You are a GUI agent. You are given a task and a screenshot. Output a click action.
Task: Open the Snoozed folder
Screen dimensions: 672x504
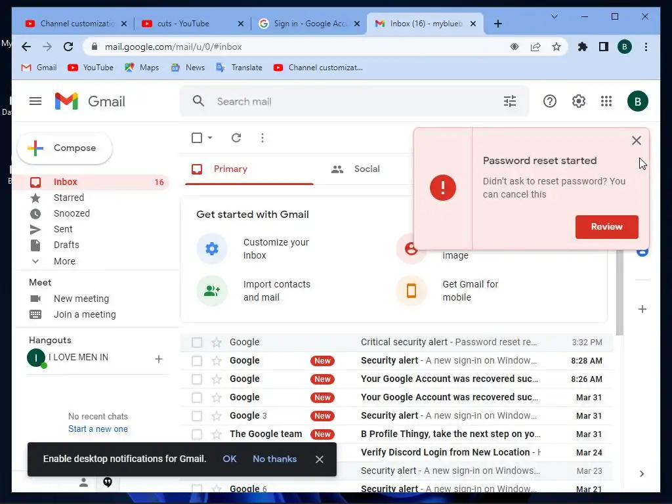pyautogui.click(x=72, y=213)
